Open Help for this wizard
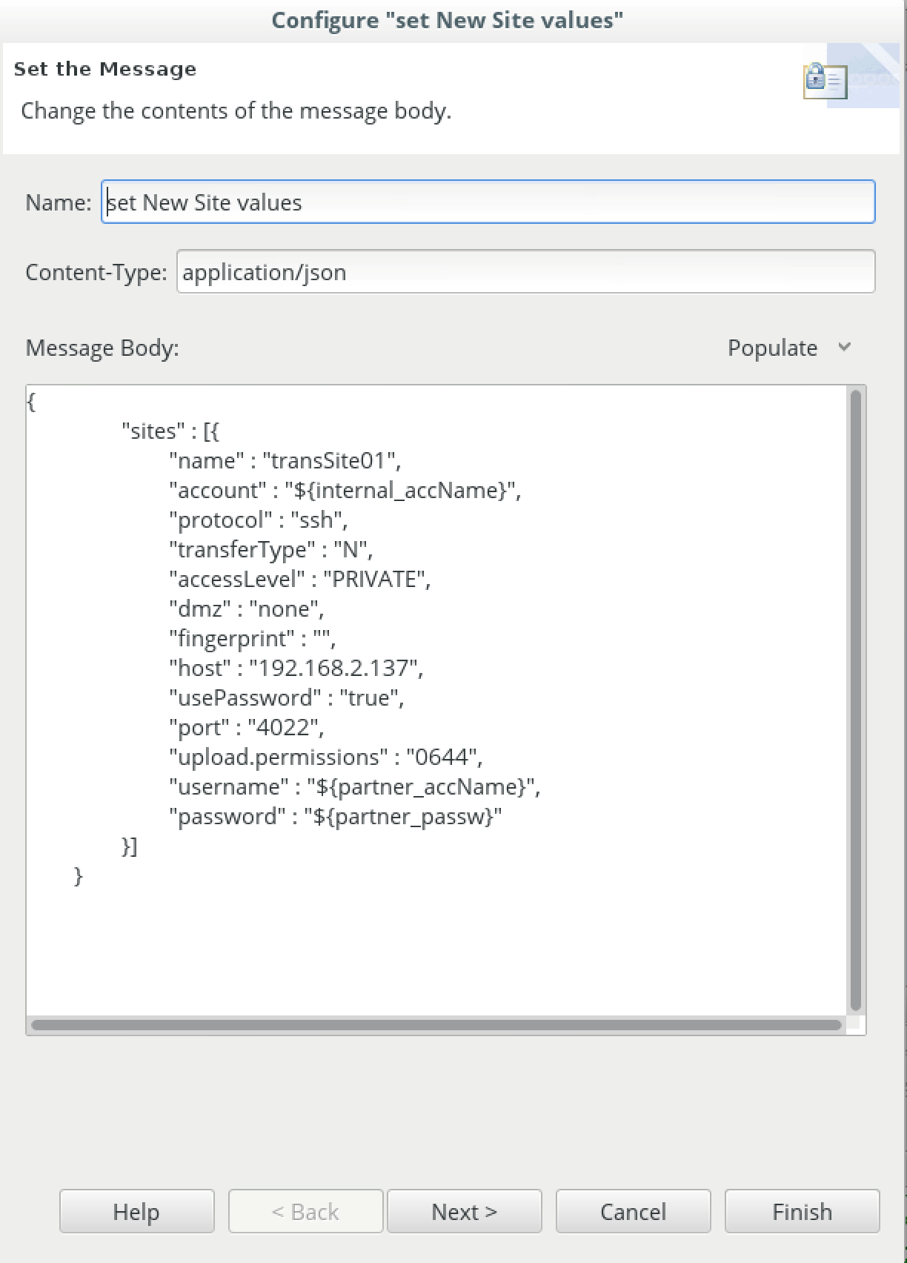Screen dimensions: 907x1263 [x=136, y=1211]
